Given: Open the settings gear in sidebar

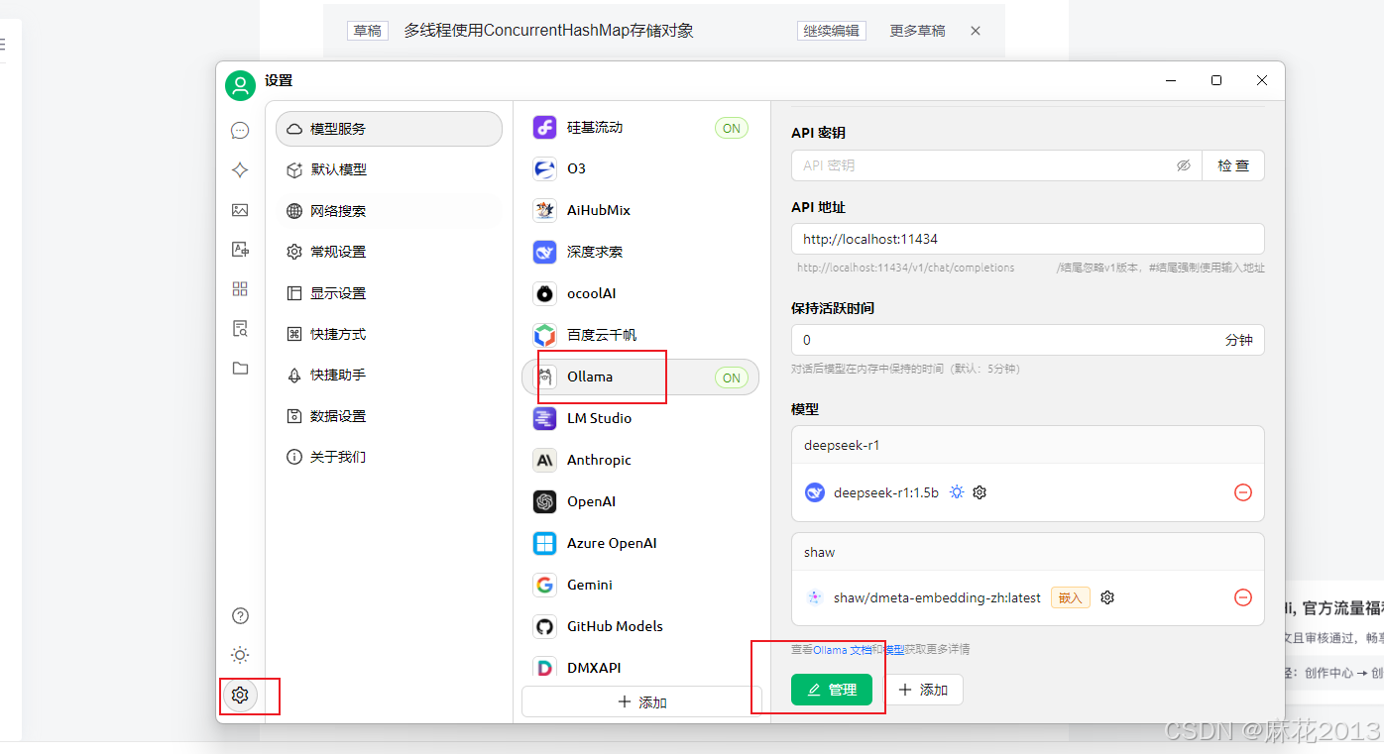Looking at the screenshot, I should 240,695.
